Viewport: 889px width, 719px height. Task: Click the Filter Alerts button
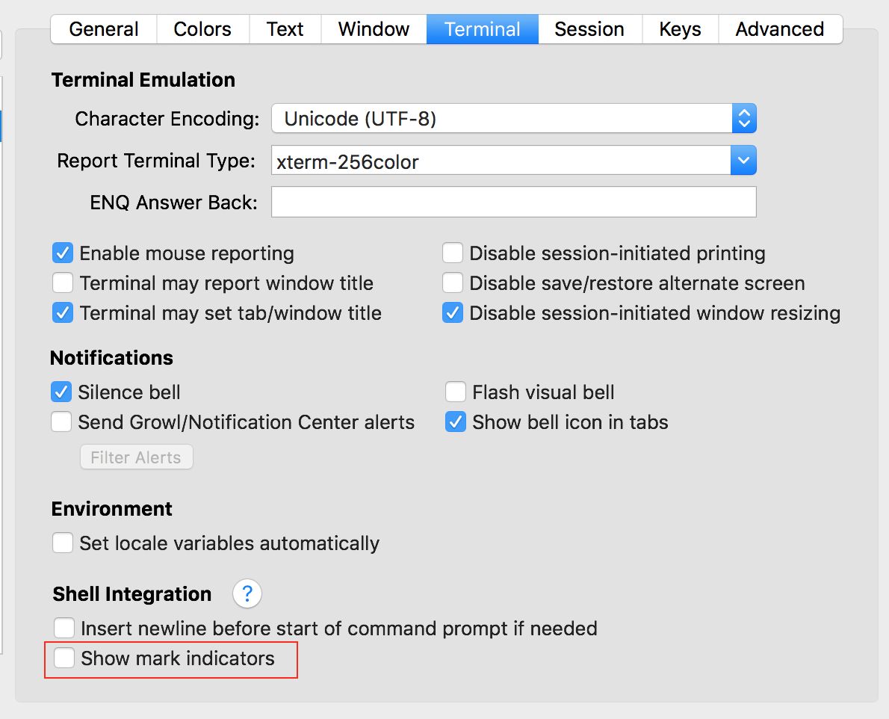point(136,457)
